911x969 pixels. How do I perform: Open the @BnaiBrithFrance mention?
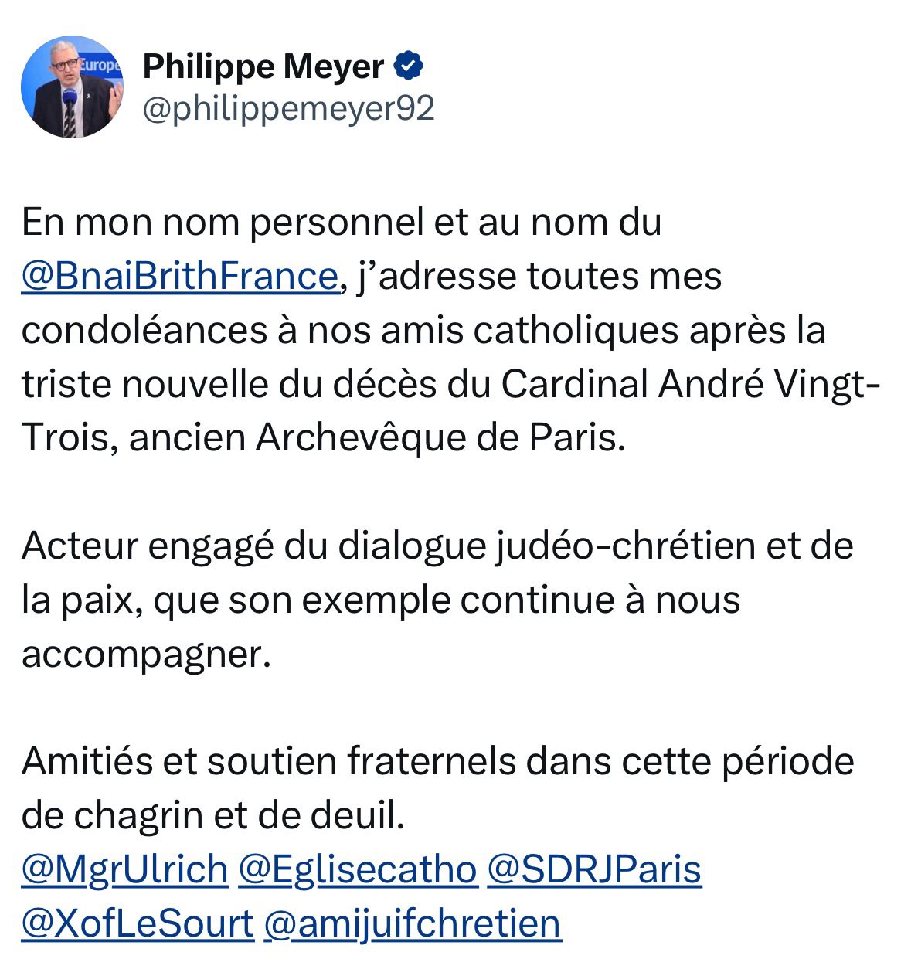pos(180,276)
